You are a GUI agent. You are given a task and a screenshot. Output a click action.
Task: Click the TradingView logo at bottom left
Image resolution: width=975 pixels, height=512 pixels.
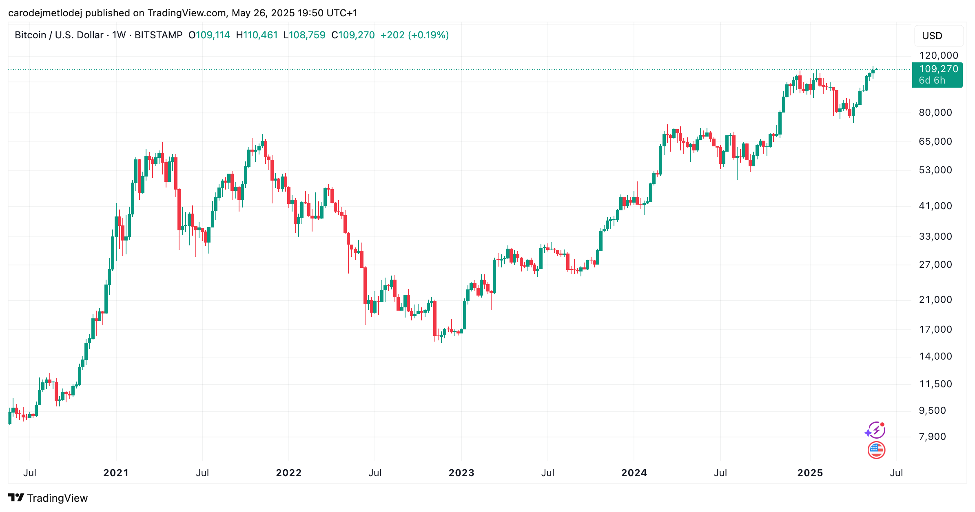[x=48, y=498]
